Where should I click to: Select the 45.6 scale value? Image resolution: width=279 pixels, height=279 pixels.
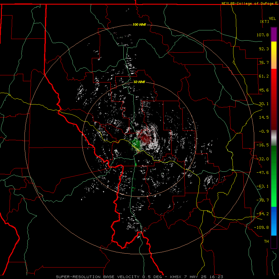(264, 90)
